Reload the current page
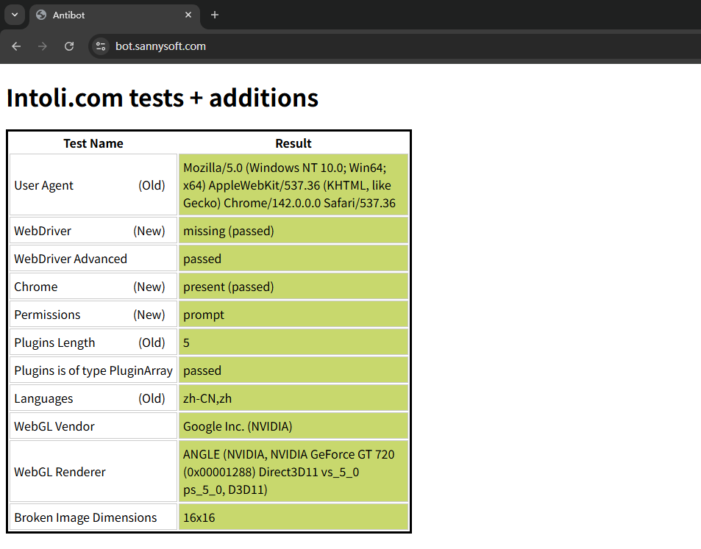 69,46
